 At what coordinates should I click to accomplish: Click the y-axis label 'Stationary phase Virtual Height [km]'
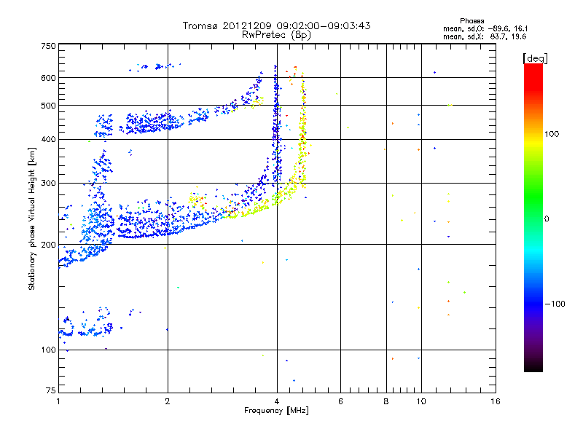click(x=31, y=219)
